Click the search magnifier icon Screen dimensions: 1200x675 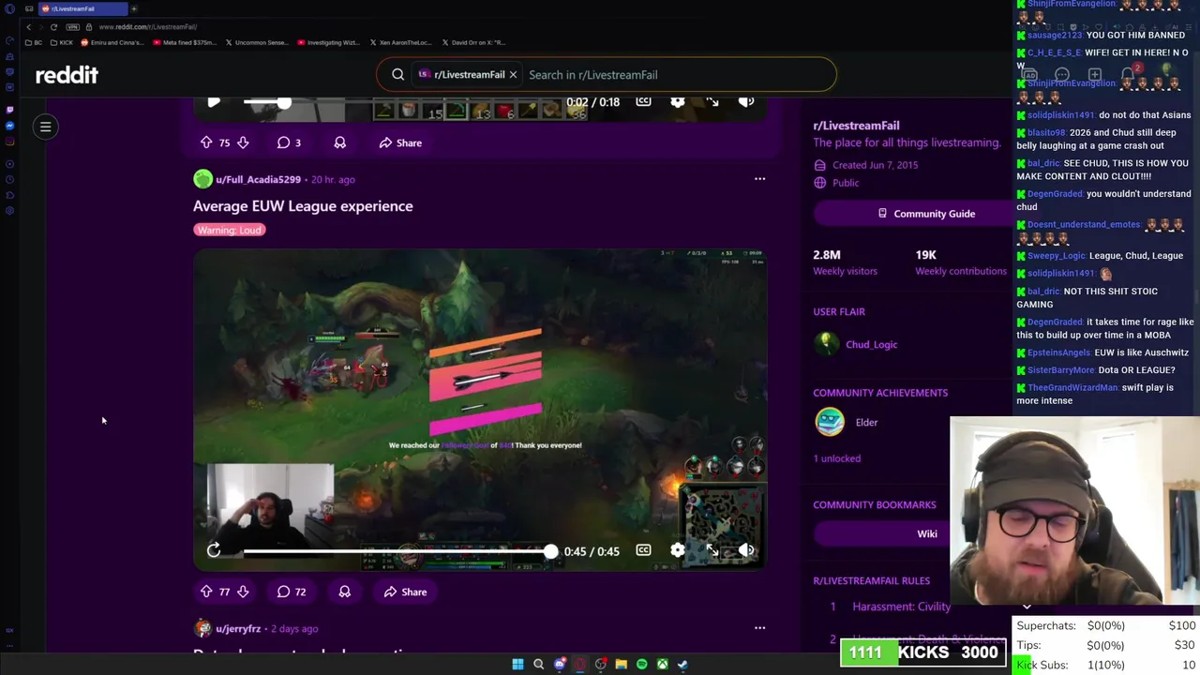(398, 74)
